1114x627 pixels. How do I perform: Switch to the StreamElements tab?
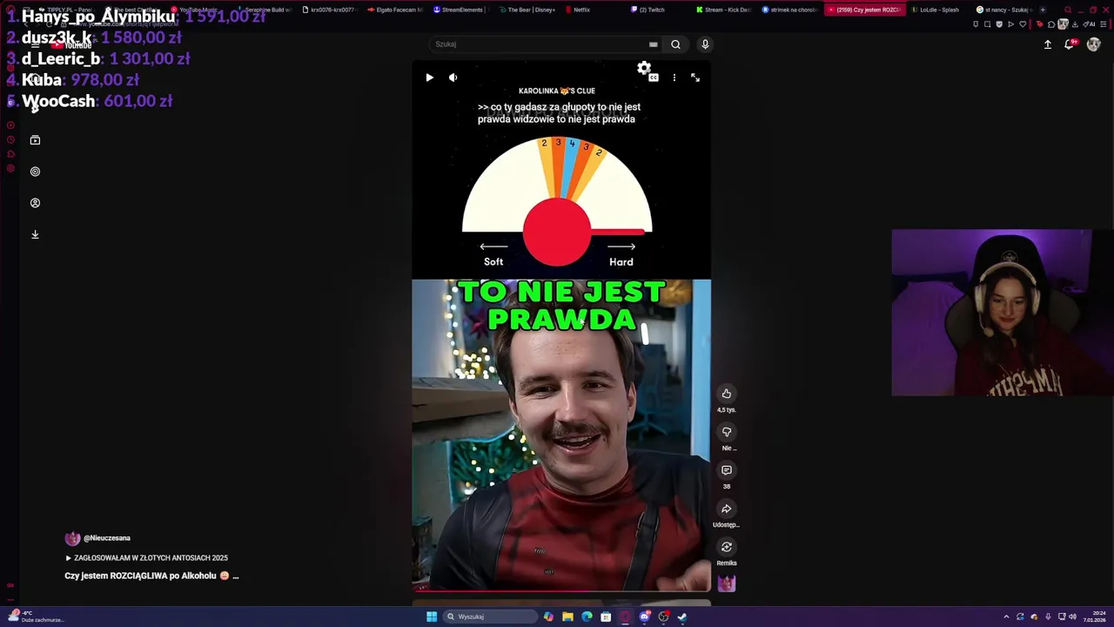pos(462,10)
